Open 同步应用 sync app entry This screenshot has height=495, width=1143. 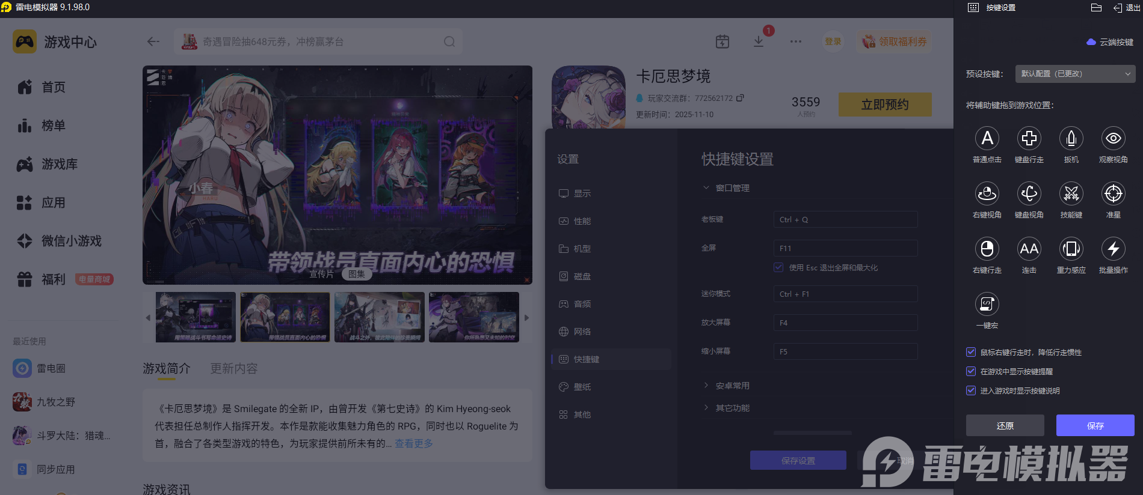(x=44, y=469)
